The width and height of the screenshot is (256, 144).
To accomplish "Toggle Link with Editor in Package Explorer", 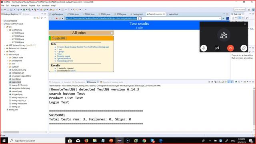I will tap(38, 18).
